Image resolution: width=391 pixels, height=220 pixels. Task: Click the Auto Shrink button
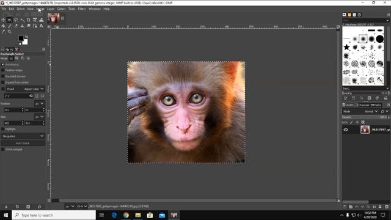click(x=23, y=144)
